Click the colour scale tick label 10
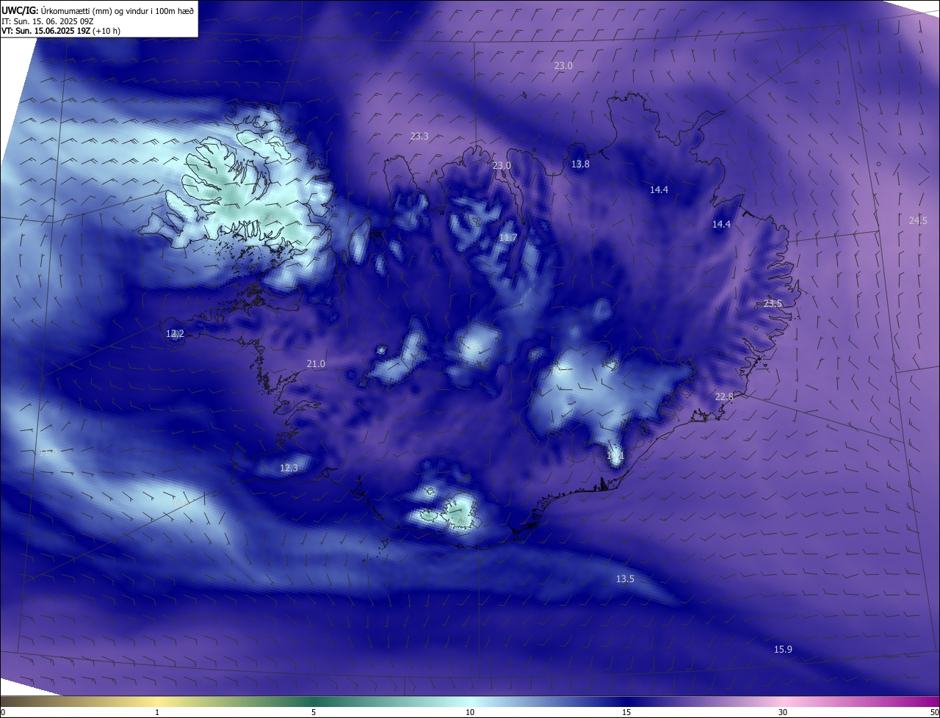 (x=470, y=712)
